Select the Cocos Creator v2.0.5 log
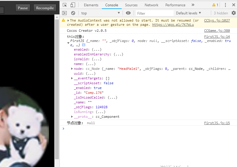This screenshot has height=167, width=237. click(x=87, y=31)
